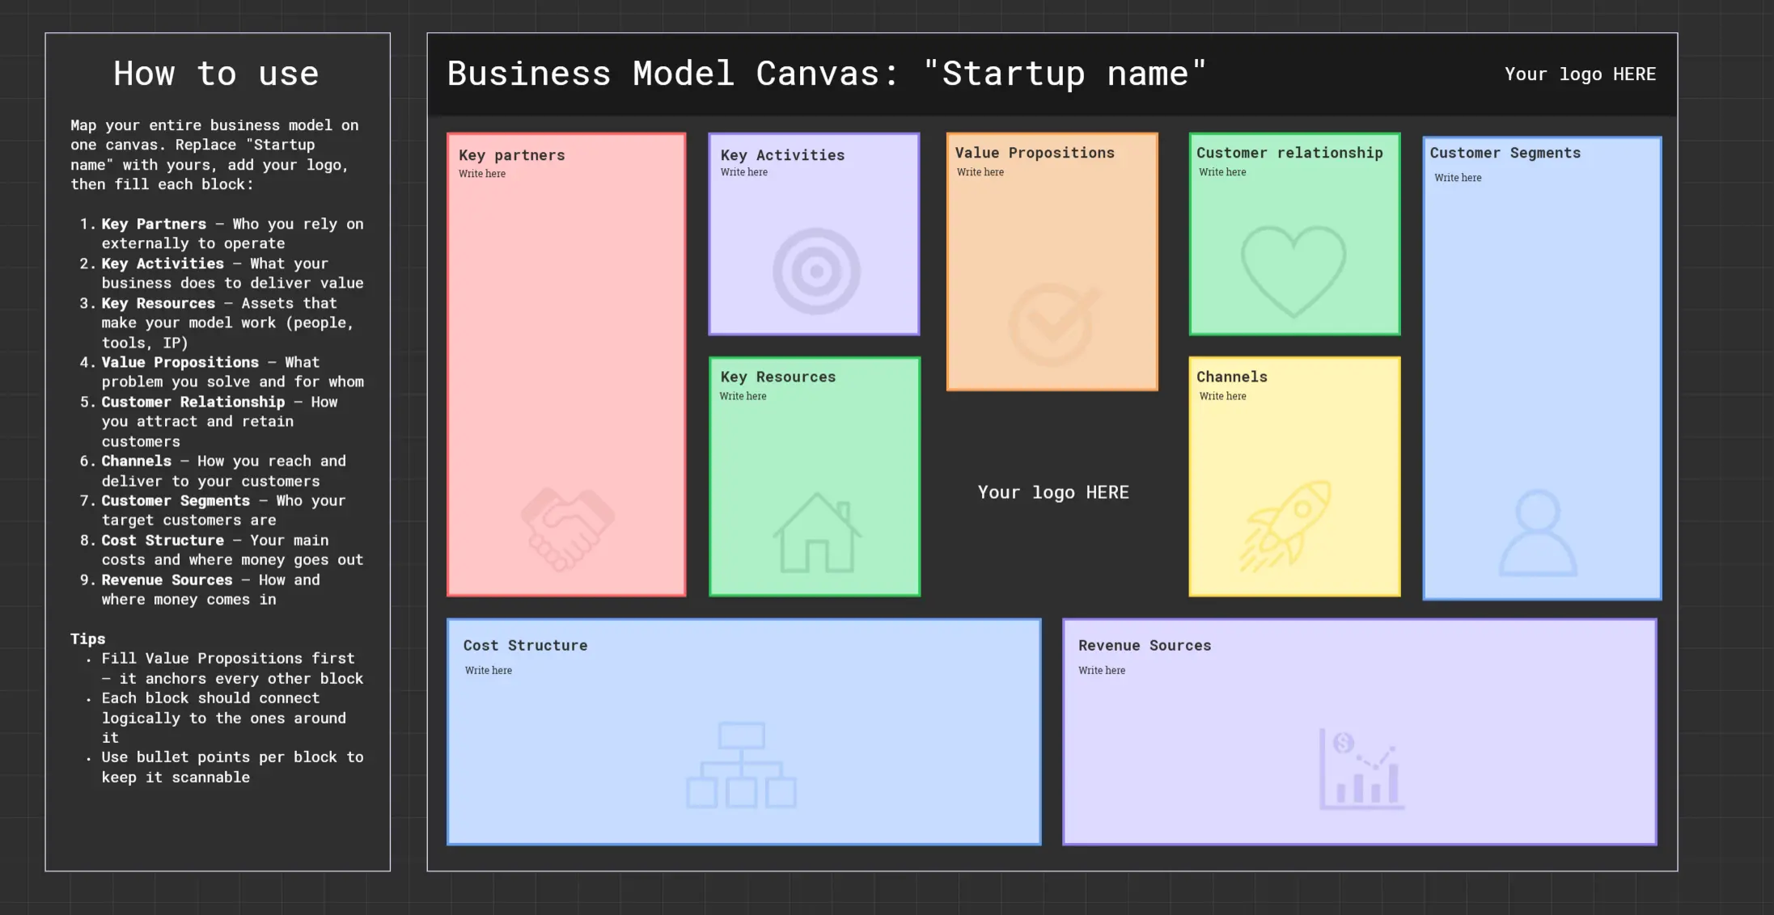Image resolution: width=1774 pixels, height=915 pixels.
Task: Click "Write here" in Key partners block
Action: point(482,174)
